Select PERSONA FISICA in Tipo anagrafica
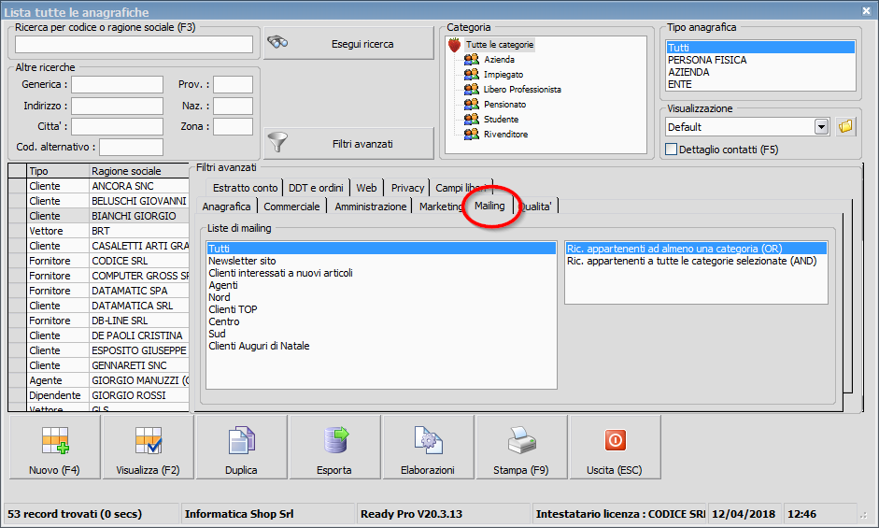Viewport: 879px width, 528px height. [760, 60]
